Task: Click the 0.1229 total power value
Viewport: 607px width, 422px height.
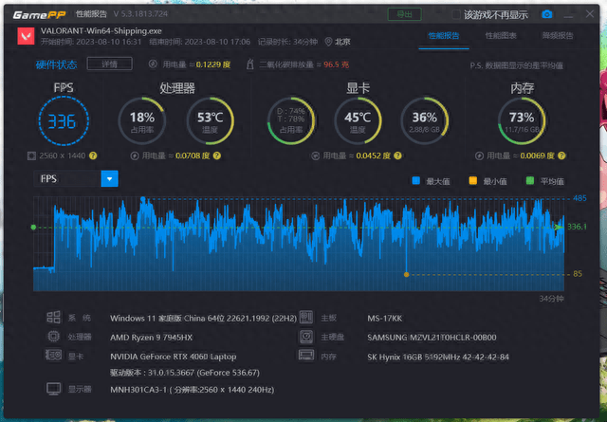Action: (213, 64)
